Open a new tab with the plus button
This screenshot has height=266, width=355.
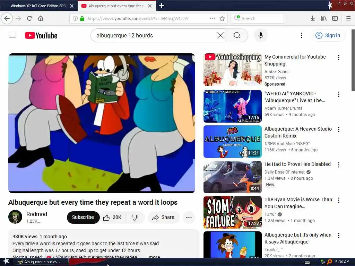click(162, 6)
